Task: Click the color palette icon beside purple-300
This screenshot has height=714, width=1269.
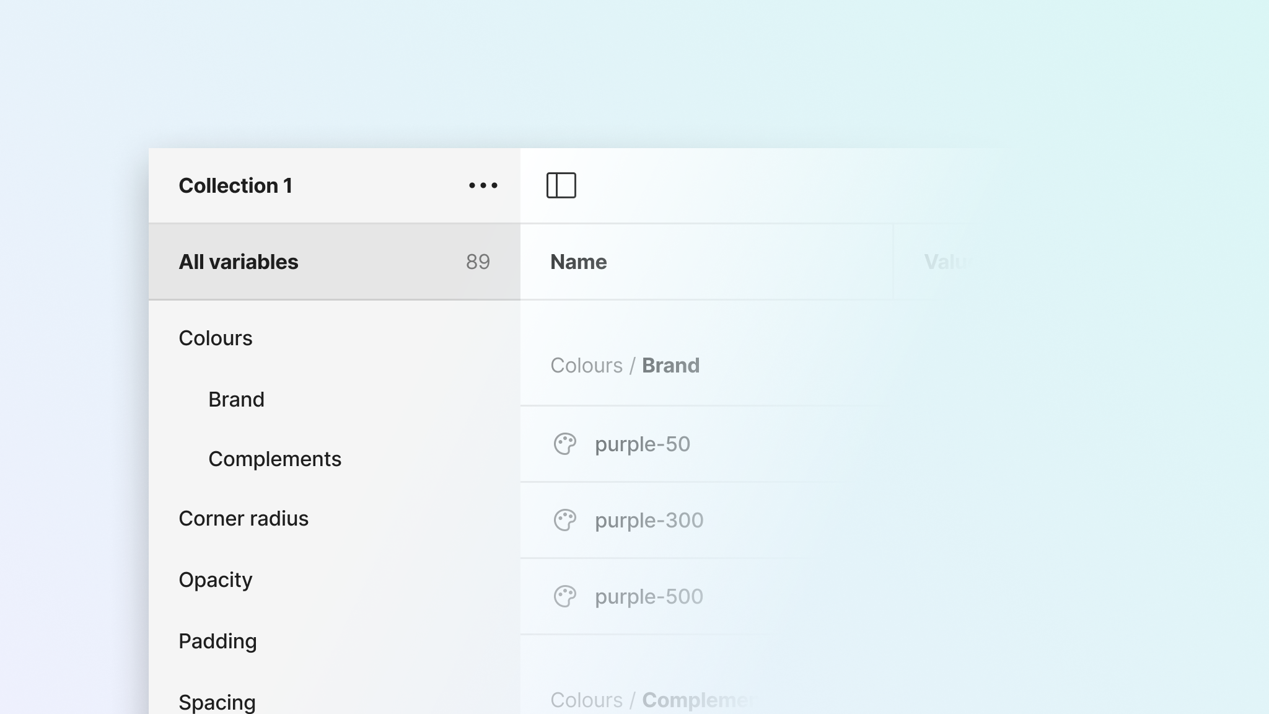Action: click(564, 520)
